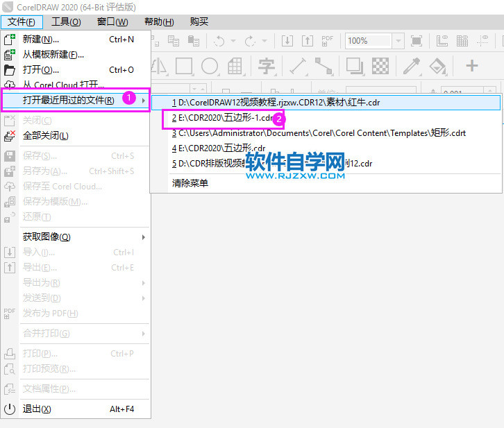The width and height of the screenshot is (504, 428).
Task: Click the plus quick-customize toolbar button
Action: click(x=472, y=65)
